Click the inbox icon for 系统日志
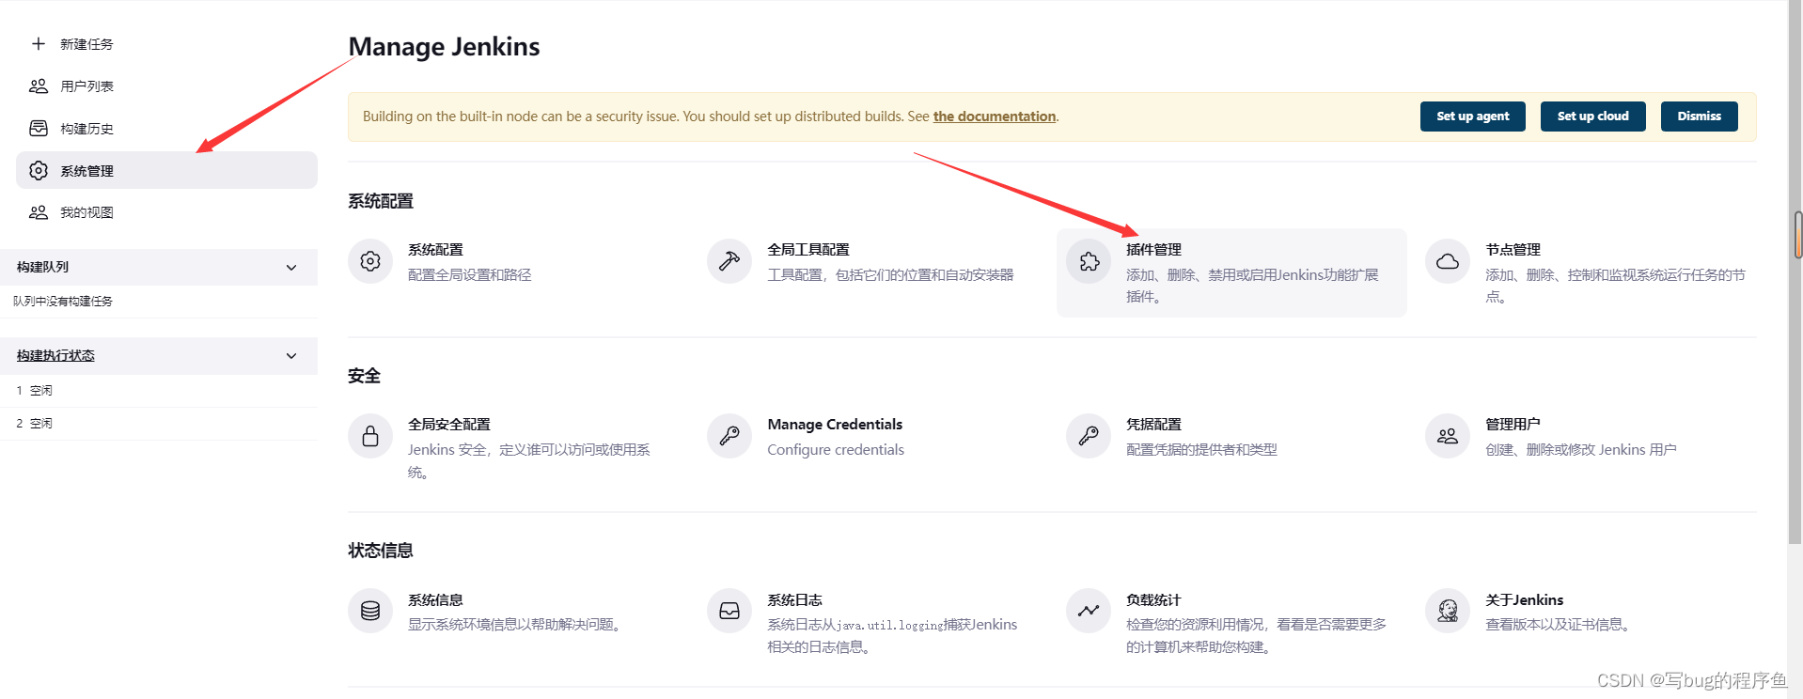Screen dimensions: 1803x699 (x=729, y=611)
